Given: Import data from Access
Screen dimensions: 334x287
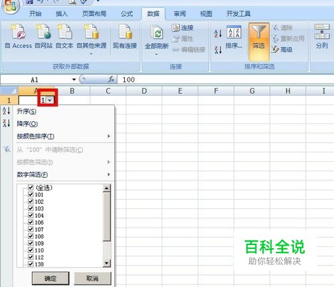Looking at the screenshot, I should pos(18,37).
